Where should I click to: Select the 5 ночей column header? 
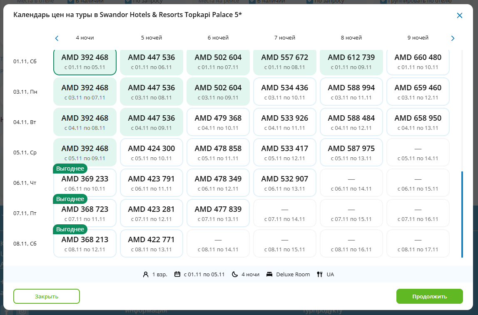pos(152,38)
